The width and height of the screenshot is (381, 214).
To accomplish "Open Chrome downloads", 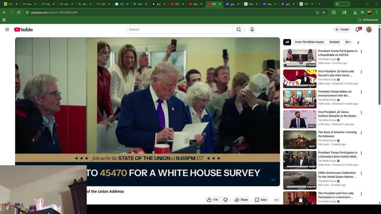I will click(x=355, y=12).
